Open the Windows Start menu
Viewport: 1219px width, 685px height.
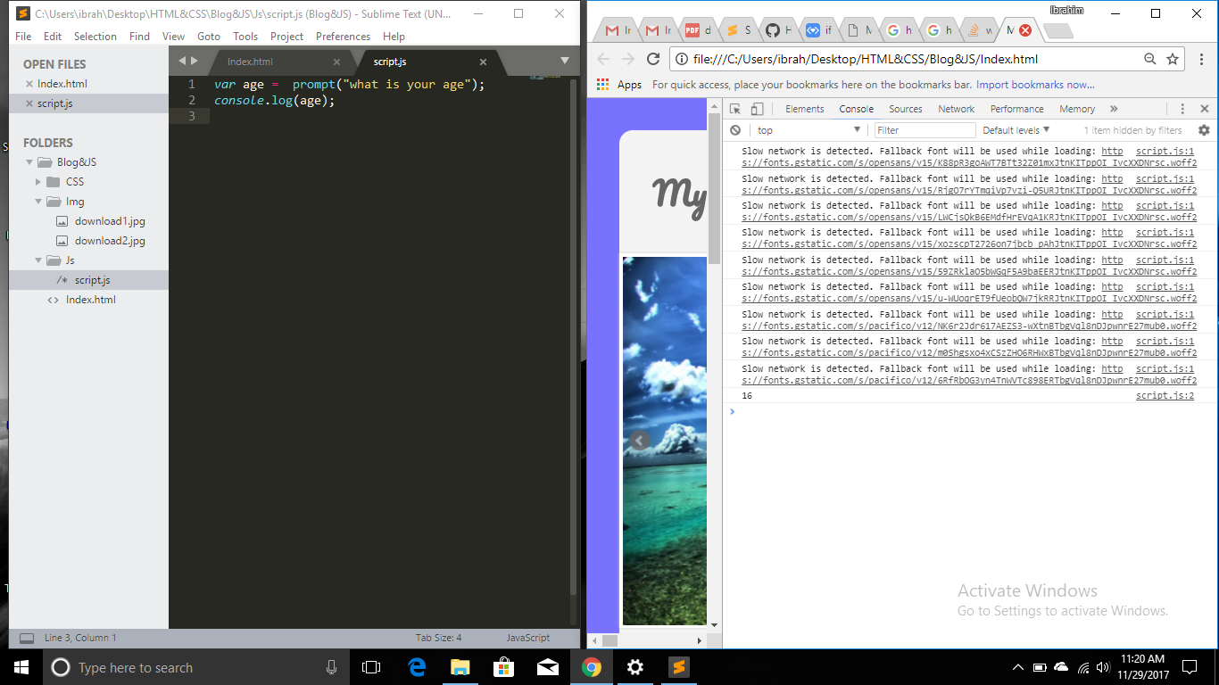20,667
